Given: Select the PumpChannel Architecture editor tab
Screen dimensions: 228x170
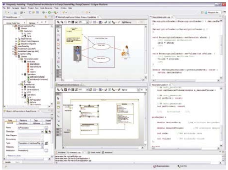Looking at the screenshot, I should click(68, 85).
